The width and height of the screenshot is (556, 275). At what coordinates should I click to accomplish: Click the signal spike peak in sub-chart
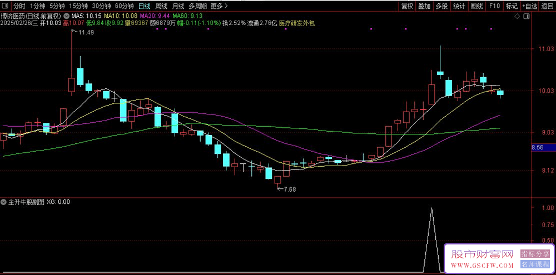pos(431,208)
